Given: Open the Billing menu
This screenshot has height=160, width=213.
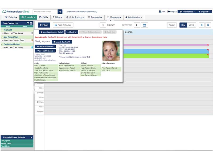Looking at the screenshot, I should [57, 17].
